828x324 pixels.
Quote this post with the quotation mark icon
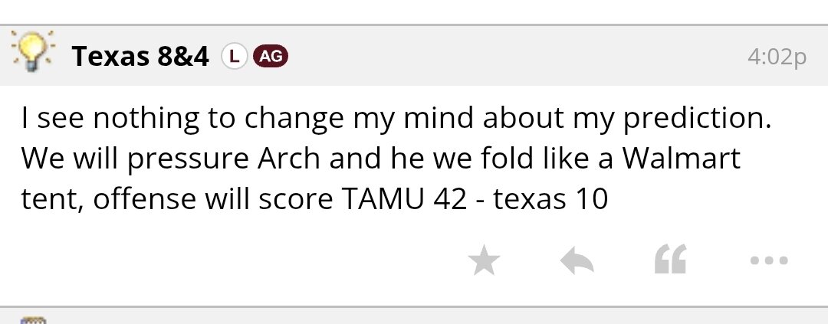pyautogui.click(x=670, y=260)
